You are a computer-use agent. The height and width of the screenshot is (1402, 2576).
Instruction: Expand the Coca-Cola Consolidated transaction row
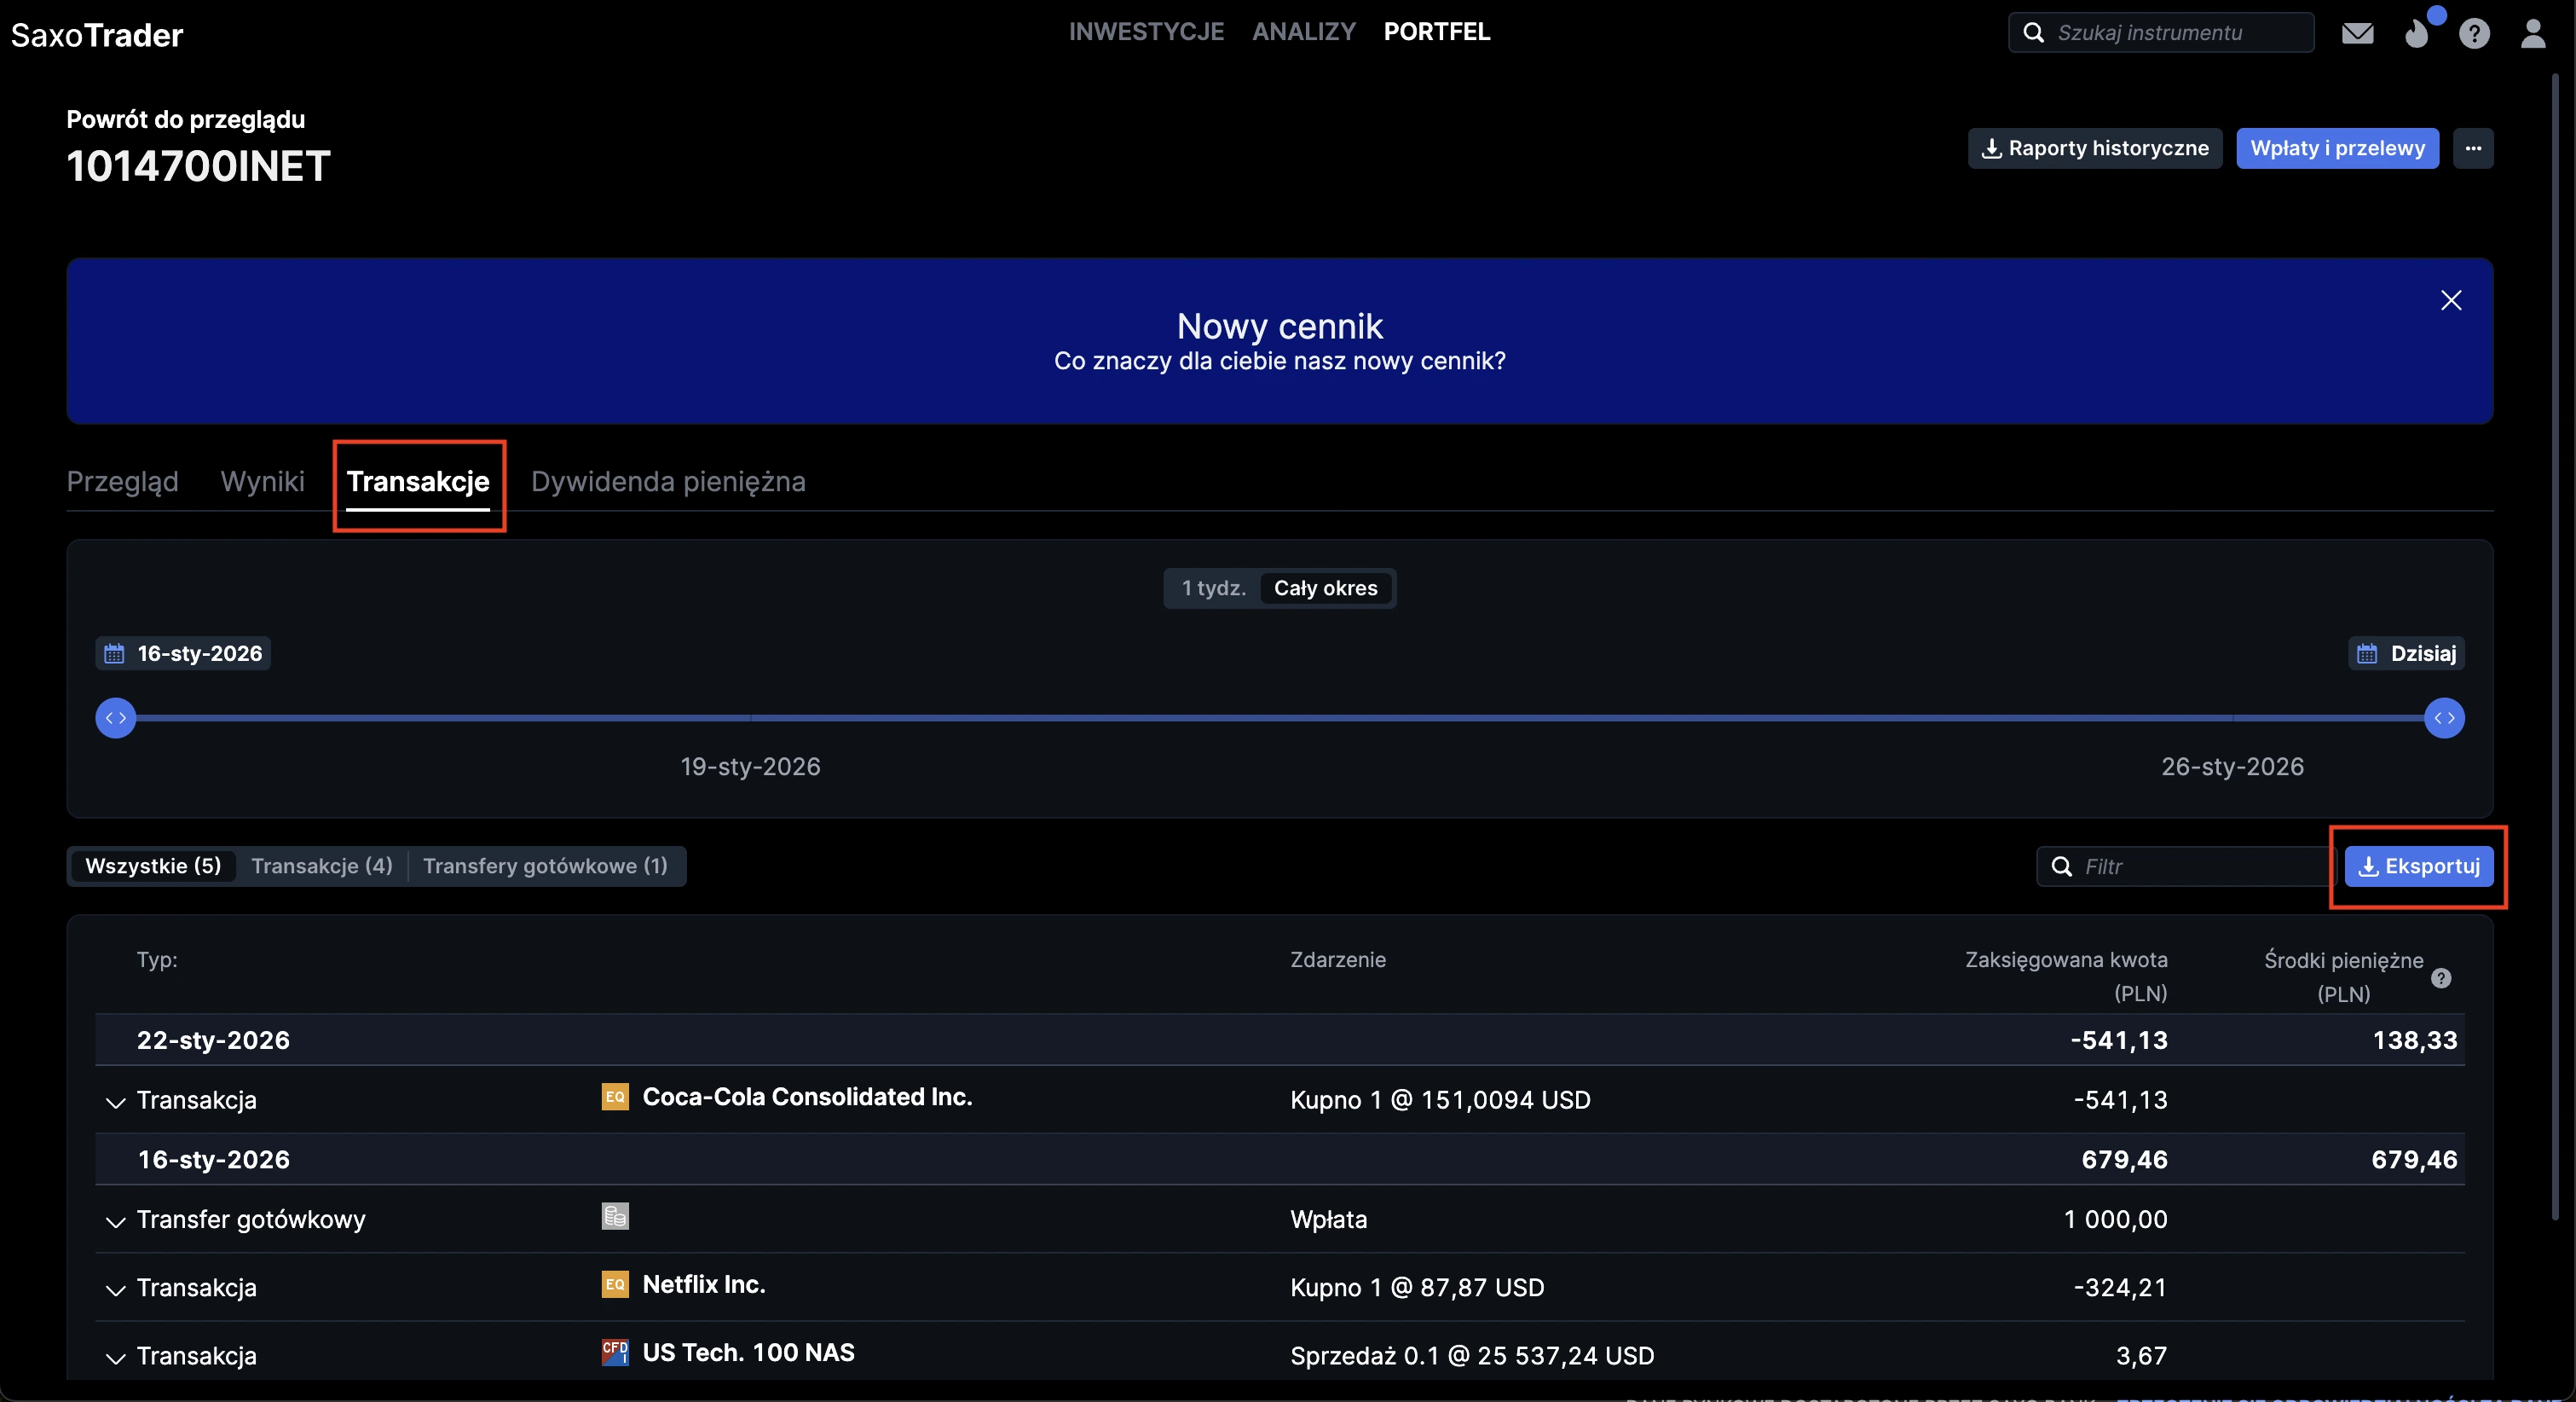[115, 1102]
